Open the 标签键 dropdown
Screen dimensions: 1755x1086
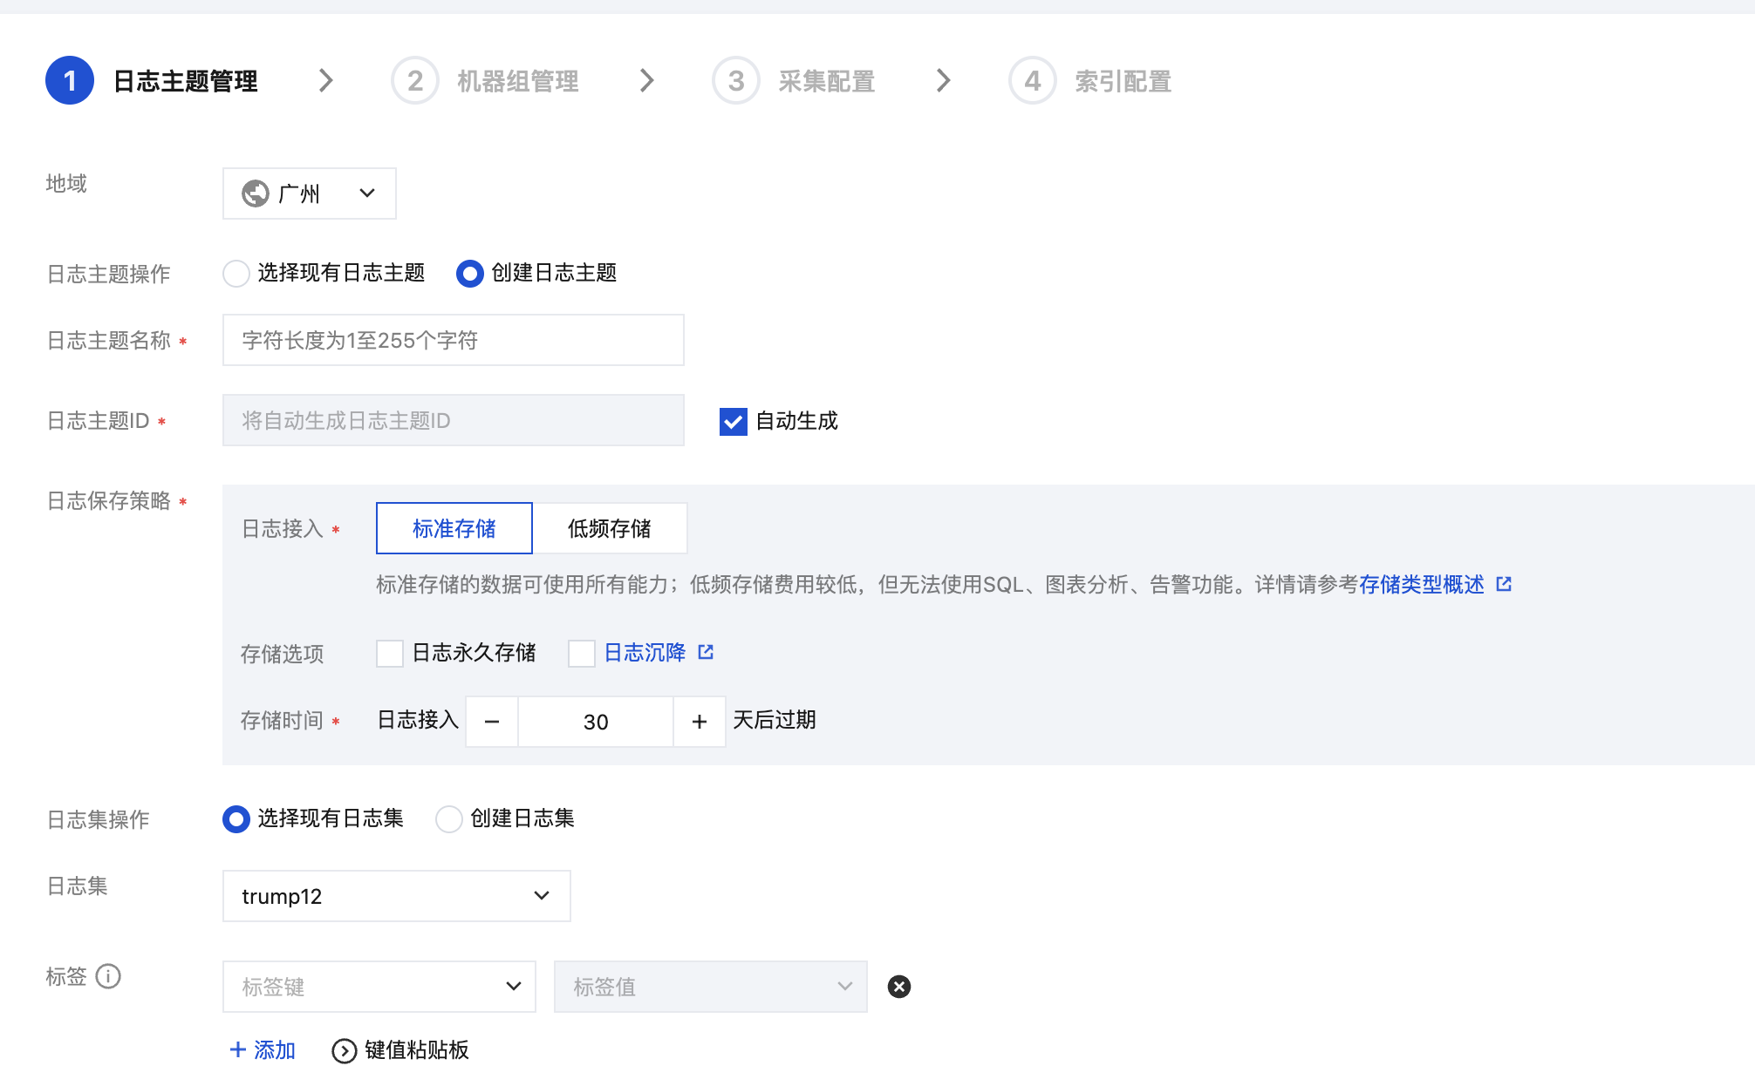(x=379, y=987)
